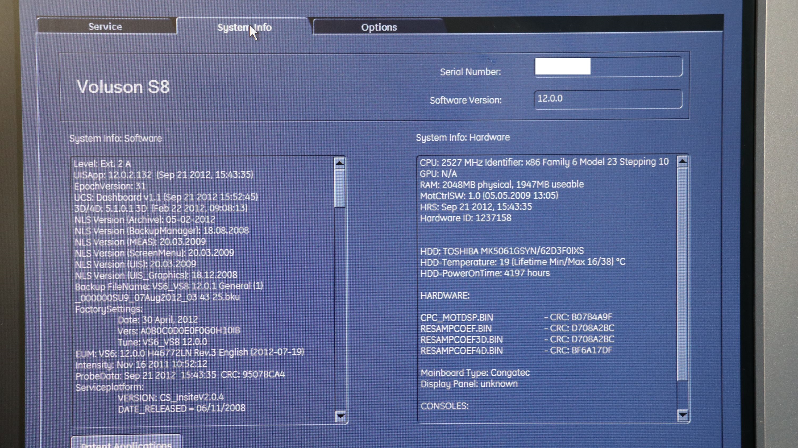The height and width of the screenshot is (448, 798).
Task: Select the System Info tab
Action: [244, 27]
